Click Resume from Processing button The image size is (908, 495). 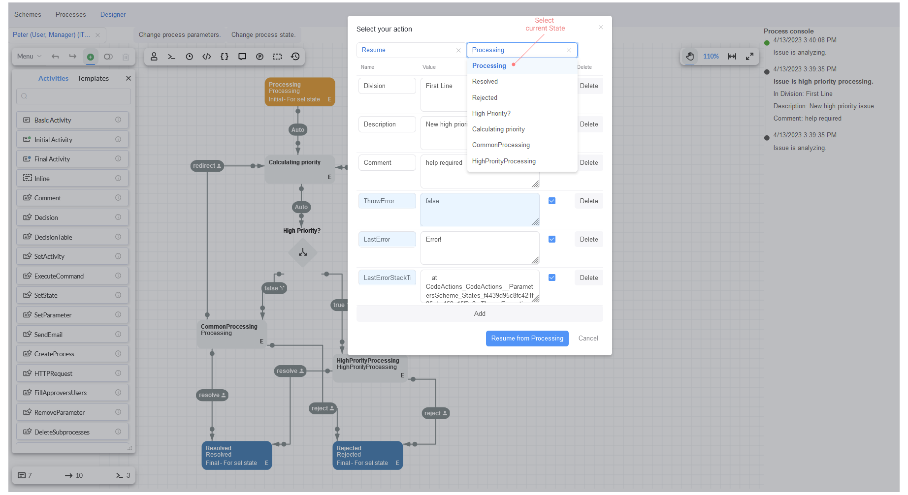[x=527, y=339]
